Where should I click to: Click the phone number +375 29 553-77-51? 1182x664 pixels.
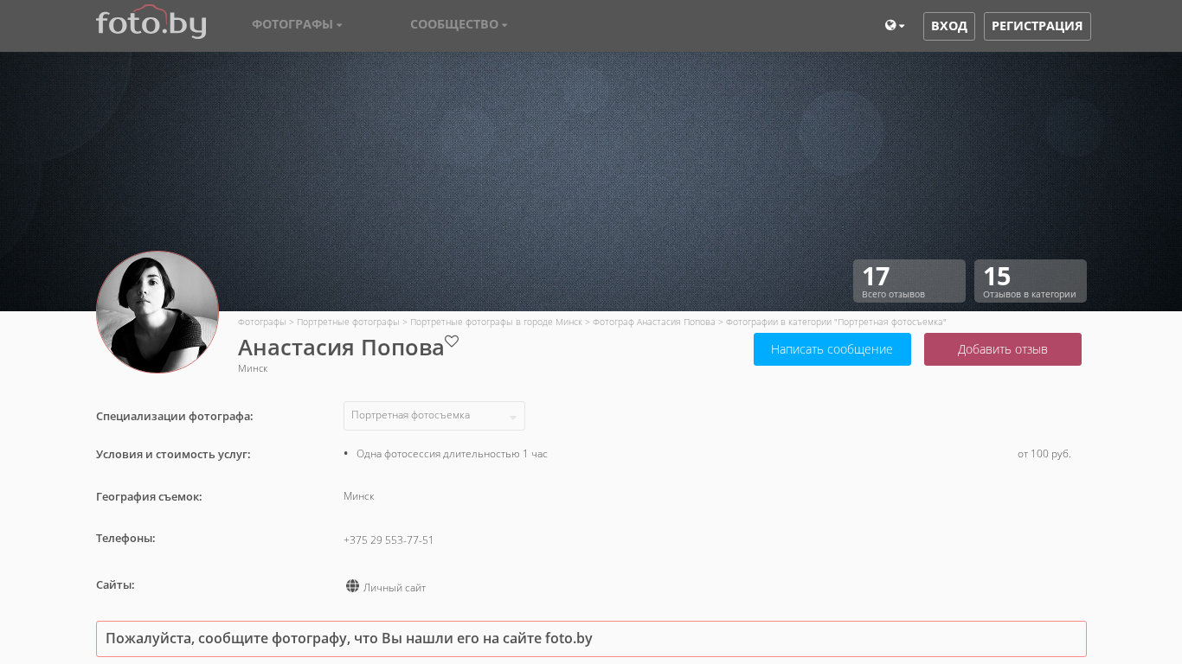(389, 540)
